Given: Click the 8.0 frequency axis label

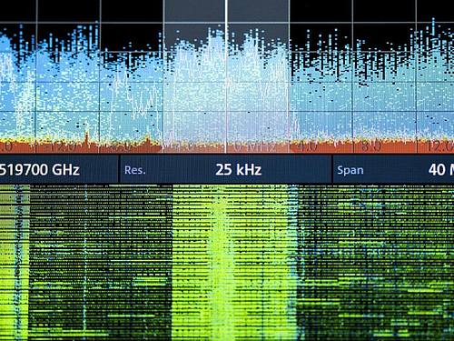Looking at the screenshot, I should (370, 147).
